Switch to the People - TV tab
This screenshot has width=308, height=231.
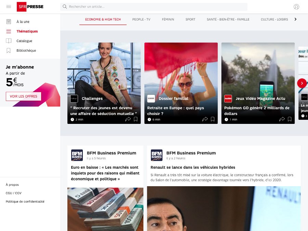tap(141, 20)
